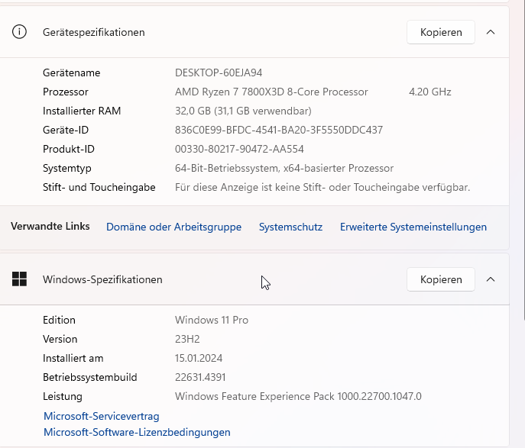Click the Edition label

[x=59, y=320]
